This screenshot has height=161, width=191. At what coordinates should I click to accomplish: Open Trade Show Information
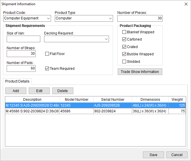(140, 72)
